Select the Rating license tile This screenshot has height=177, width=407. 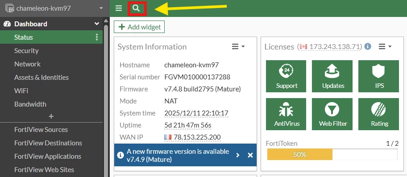(379, 114)
